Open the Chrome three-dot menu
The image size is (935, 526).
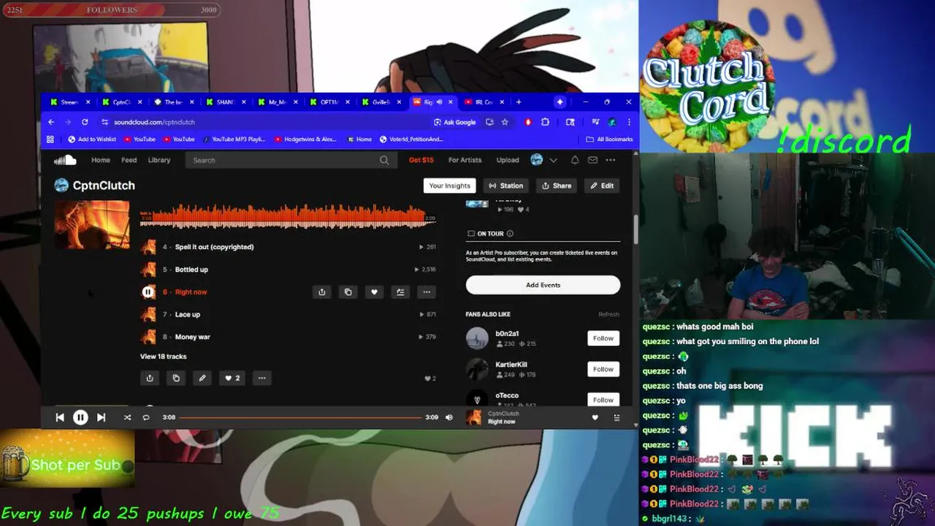[x=629, y=122]
